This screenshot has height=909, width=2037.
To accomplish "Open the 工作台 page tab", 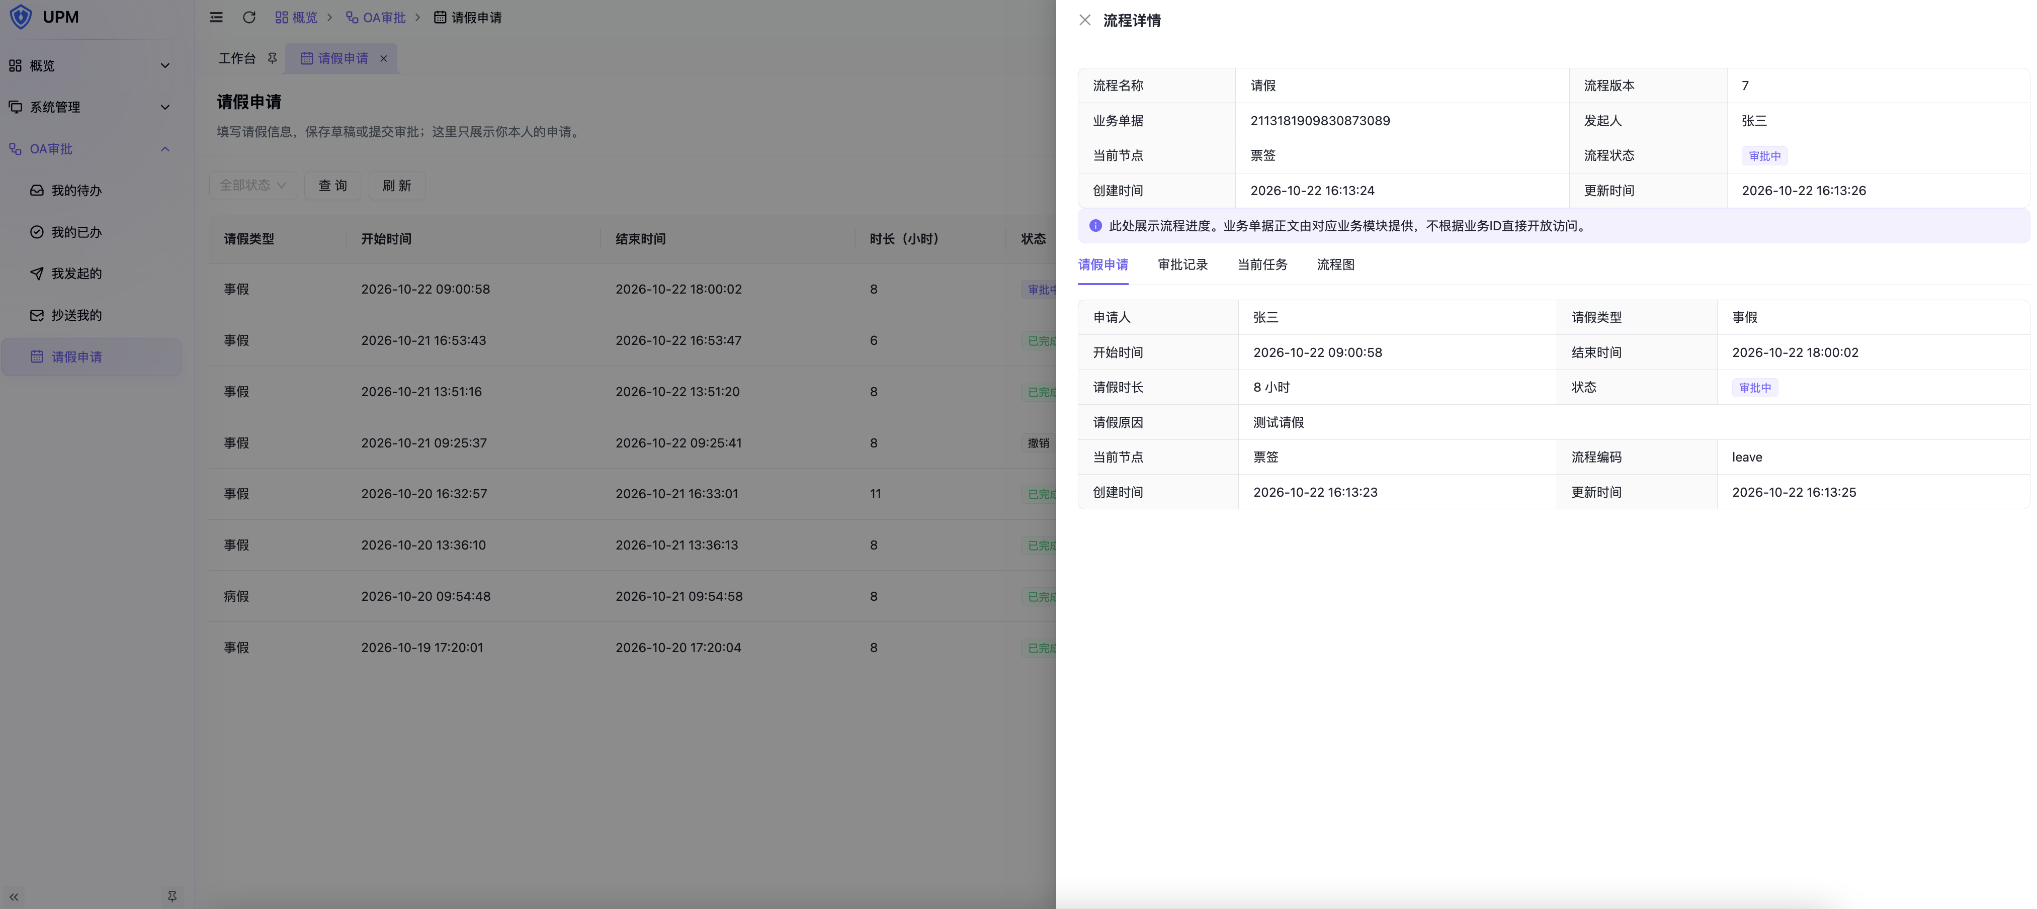I will click(x=237, y=58).
